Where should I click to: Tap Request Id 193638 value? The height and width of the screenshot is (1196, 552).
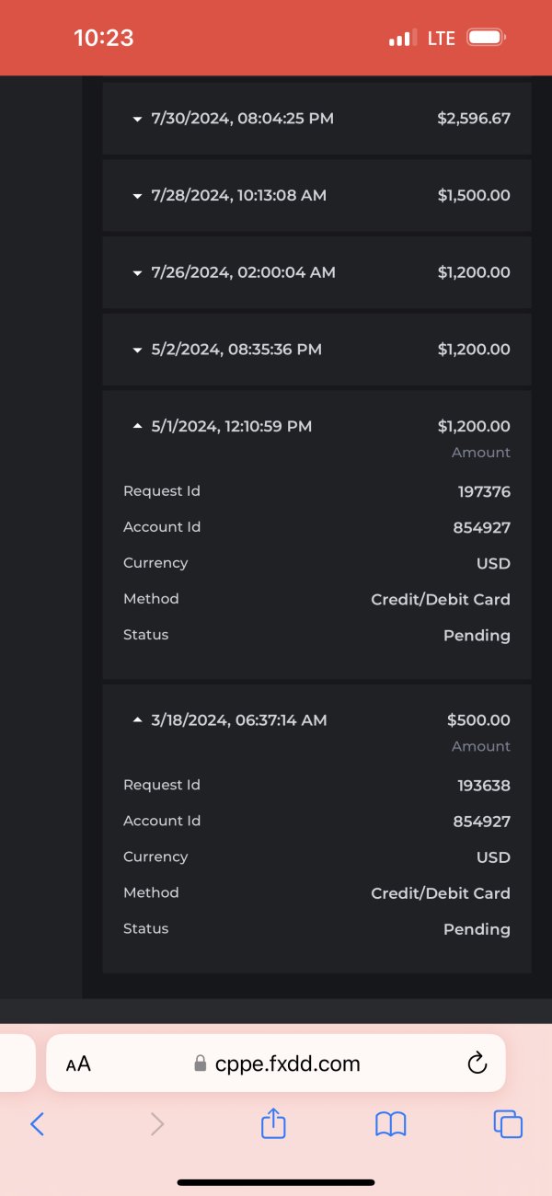point(484,786)
